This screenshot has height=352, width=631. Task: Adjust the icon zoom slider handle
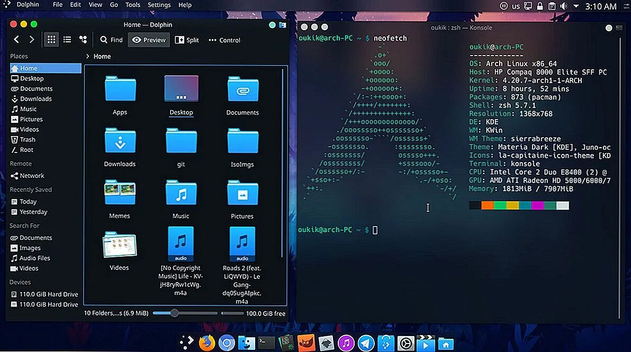pyautogui.click(x=174, y=313)
